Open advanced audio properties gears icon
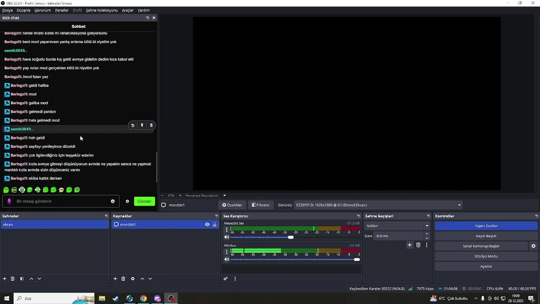540x304 pixels. pos(226,279)
